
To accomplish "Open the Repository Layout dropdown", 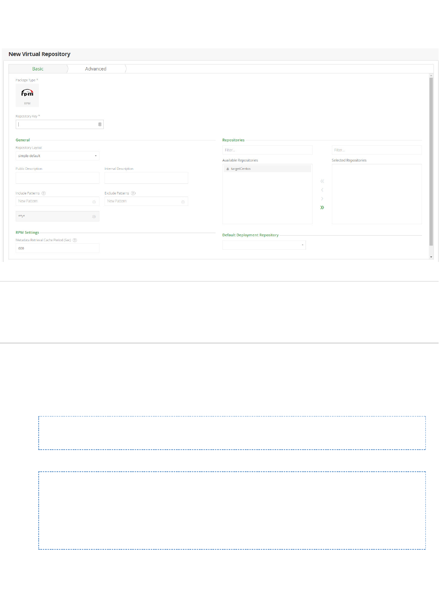I will pos(57,156).
